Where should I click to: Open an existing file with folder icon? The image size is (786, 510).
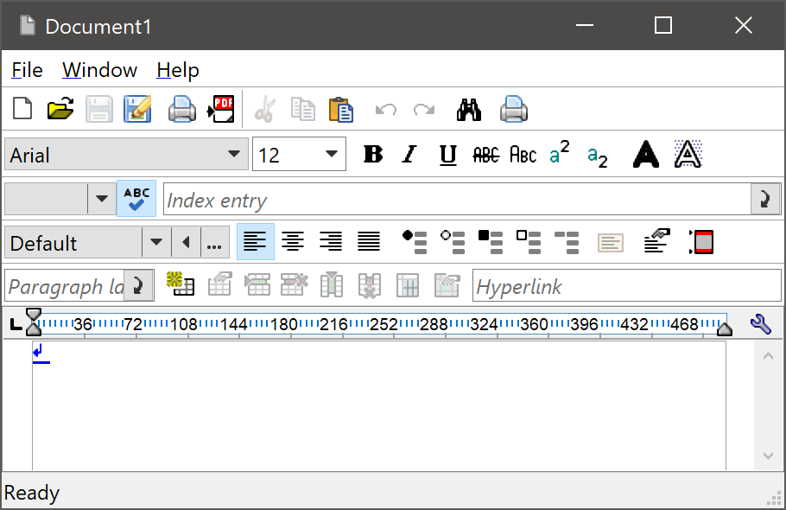click(x=60, y=109)
